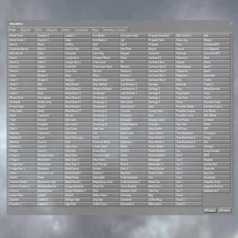Spawn the Speaker Clust prop
238x238 pixels.
(x=133, y=191)
